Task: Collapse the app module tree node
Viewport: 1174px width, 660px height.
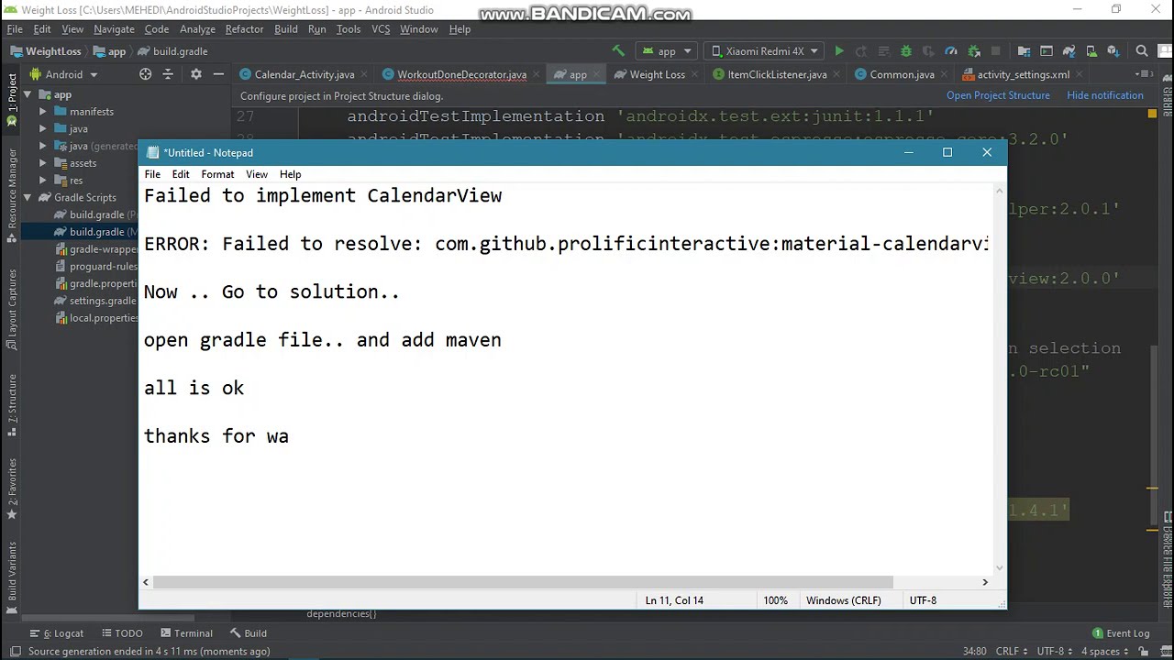Action: click(28, 94)
